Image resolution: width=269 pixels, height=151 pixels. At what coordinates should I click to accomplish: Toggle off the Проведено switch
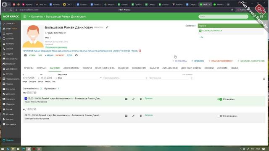(x=219, y=99)
